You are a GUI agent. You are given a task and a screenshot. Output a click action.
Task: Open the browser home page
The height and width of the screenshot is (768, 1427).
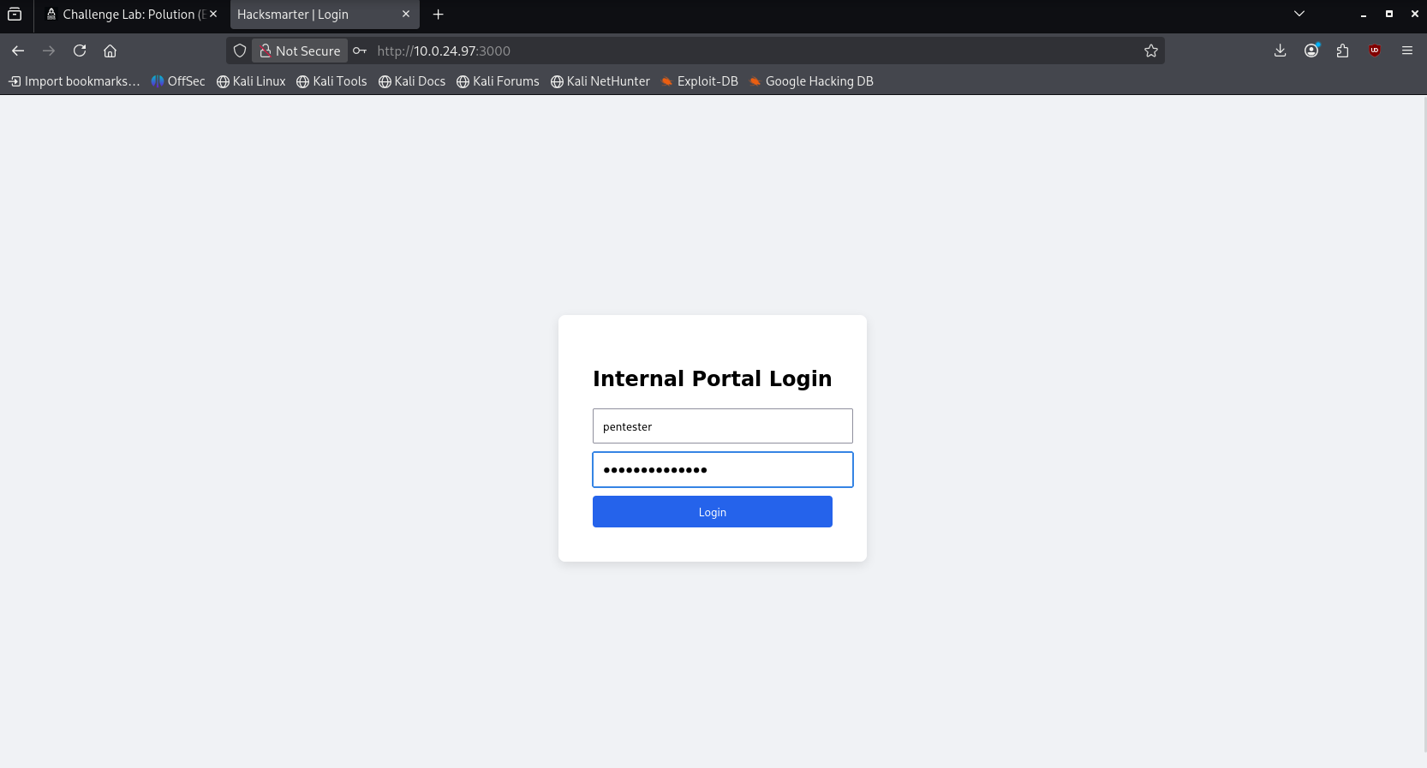(110, 51)
